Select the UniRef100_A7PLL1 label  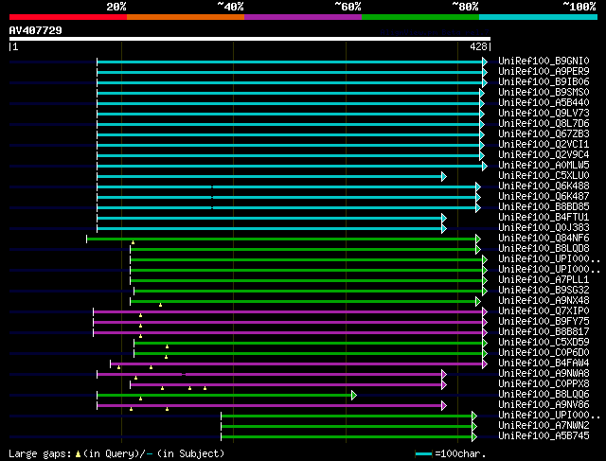(544, 280)
